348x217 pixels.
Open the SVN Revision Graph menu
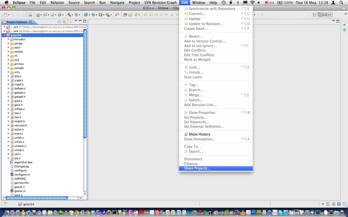coord(160,3)
